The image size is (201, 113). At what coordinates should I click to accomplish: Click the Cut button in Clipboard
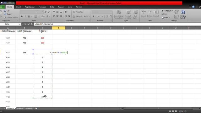[x=7, y=11]
